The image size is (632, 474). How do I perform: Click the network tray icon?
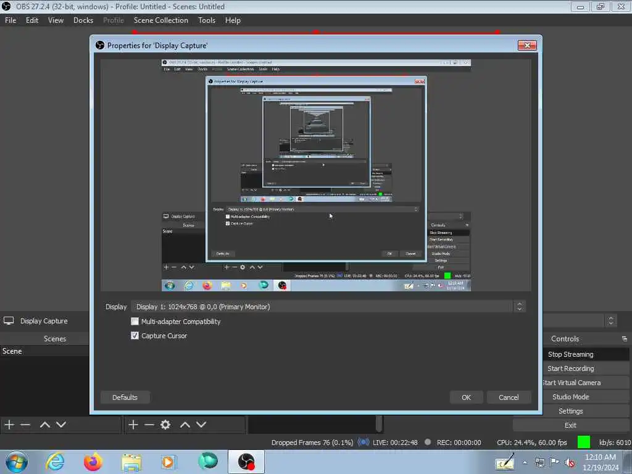click(x=539, y=462)
